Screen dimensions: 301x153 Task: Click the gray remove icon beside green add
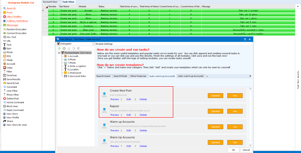point(64,48)
